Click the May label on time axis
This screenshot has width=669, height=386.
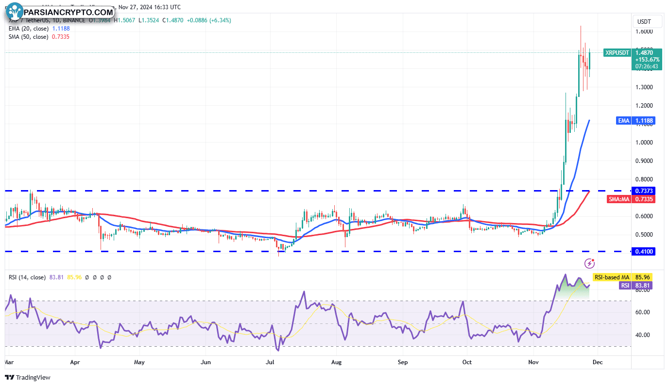coord(139,362)
